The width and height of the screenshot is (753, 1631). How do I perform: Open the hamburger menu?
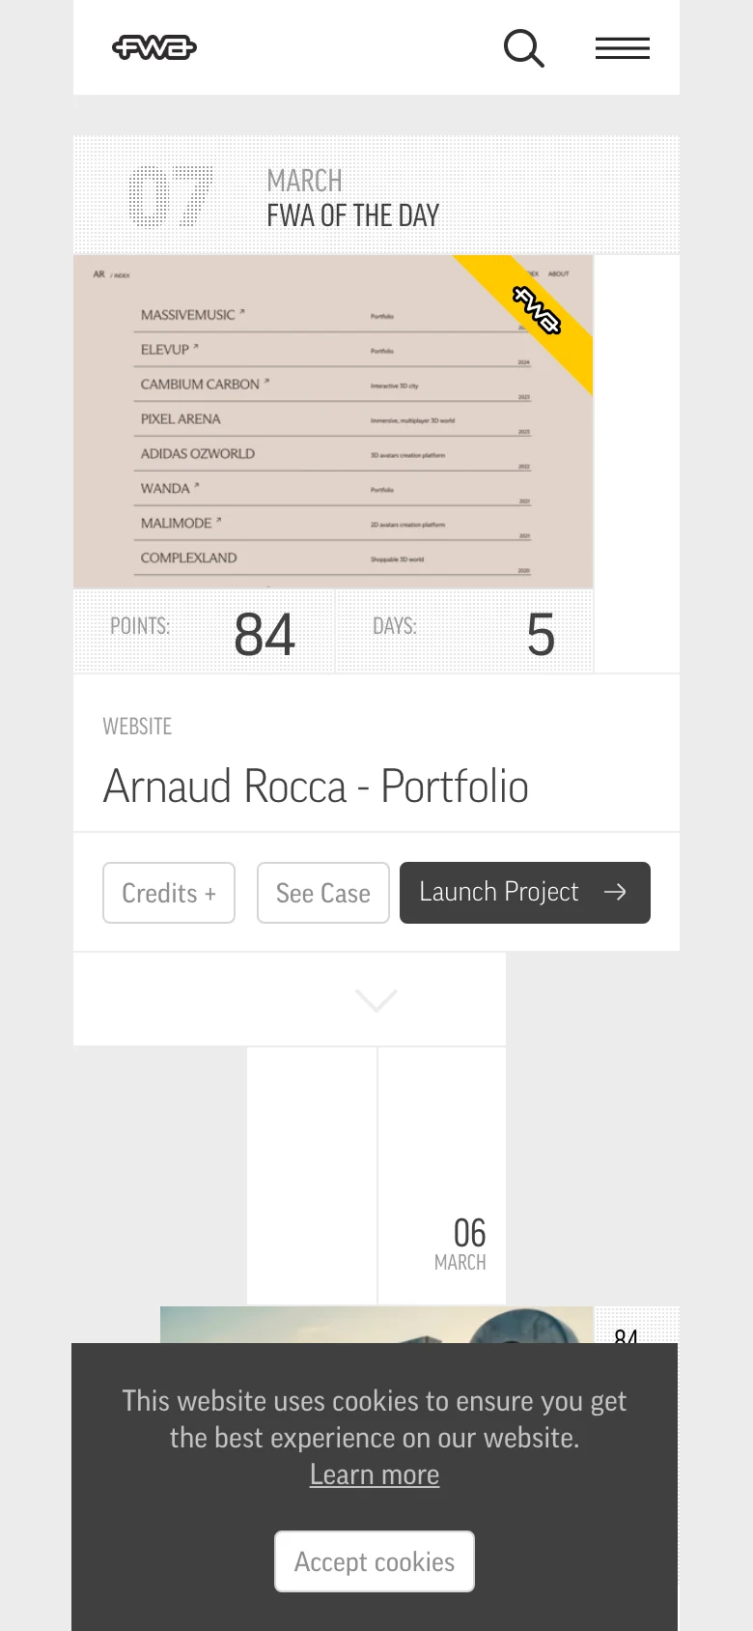pos(623,48)
